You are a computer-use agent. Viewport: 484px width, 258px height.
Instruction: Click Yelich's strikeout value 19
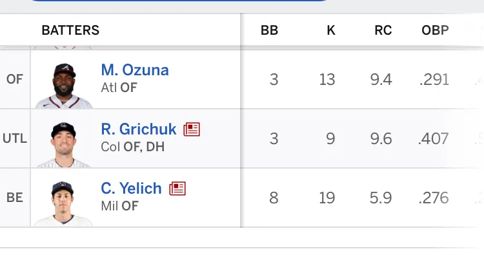coord(327,198)
